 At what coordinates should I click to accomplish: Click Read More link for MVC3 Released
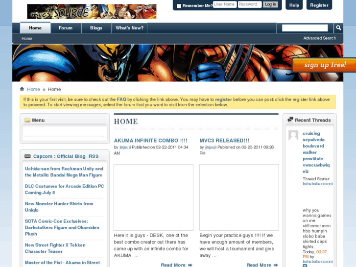click(x=259, y=265)
